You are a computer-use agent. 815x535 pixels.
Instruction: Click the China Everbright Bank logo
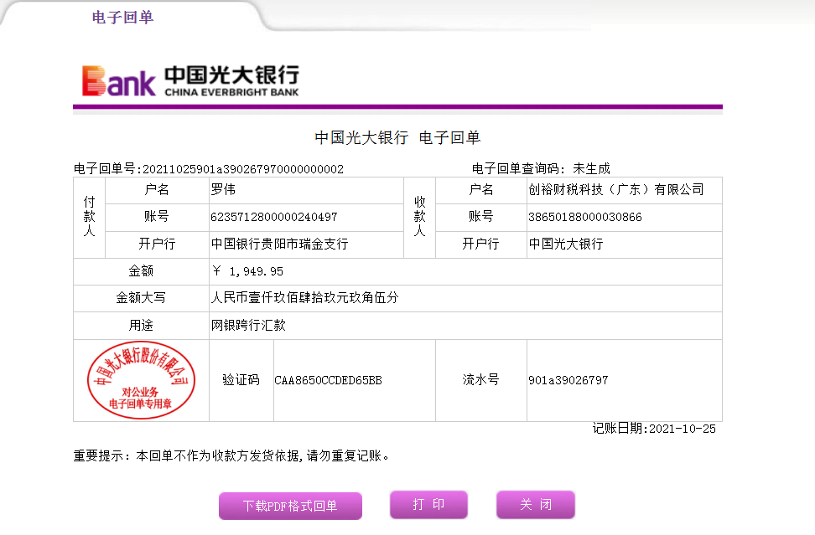[190, 81]
